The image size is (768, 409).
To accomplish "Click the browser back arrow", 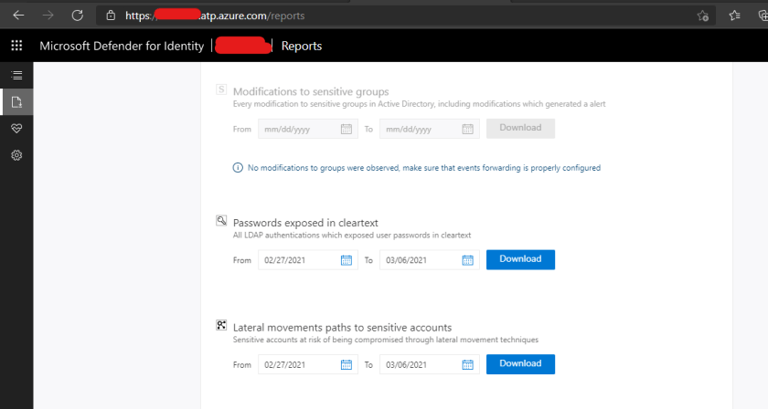I will (x=18, y=16).
